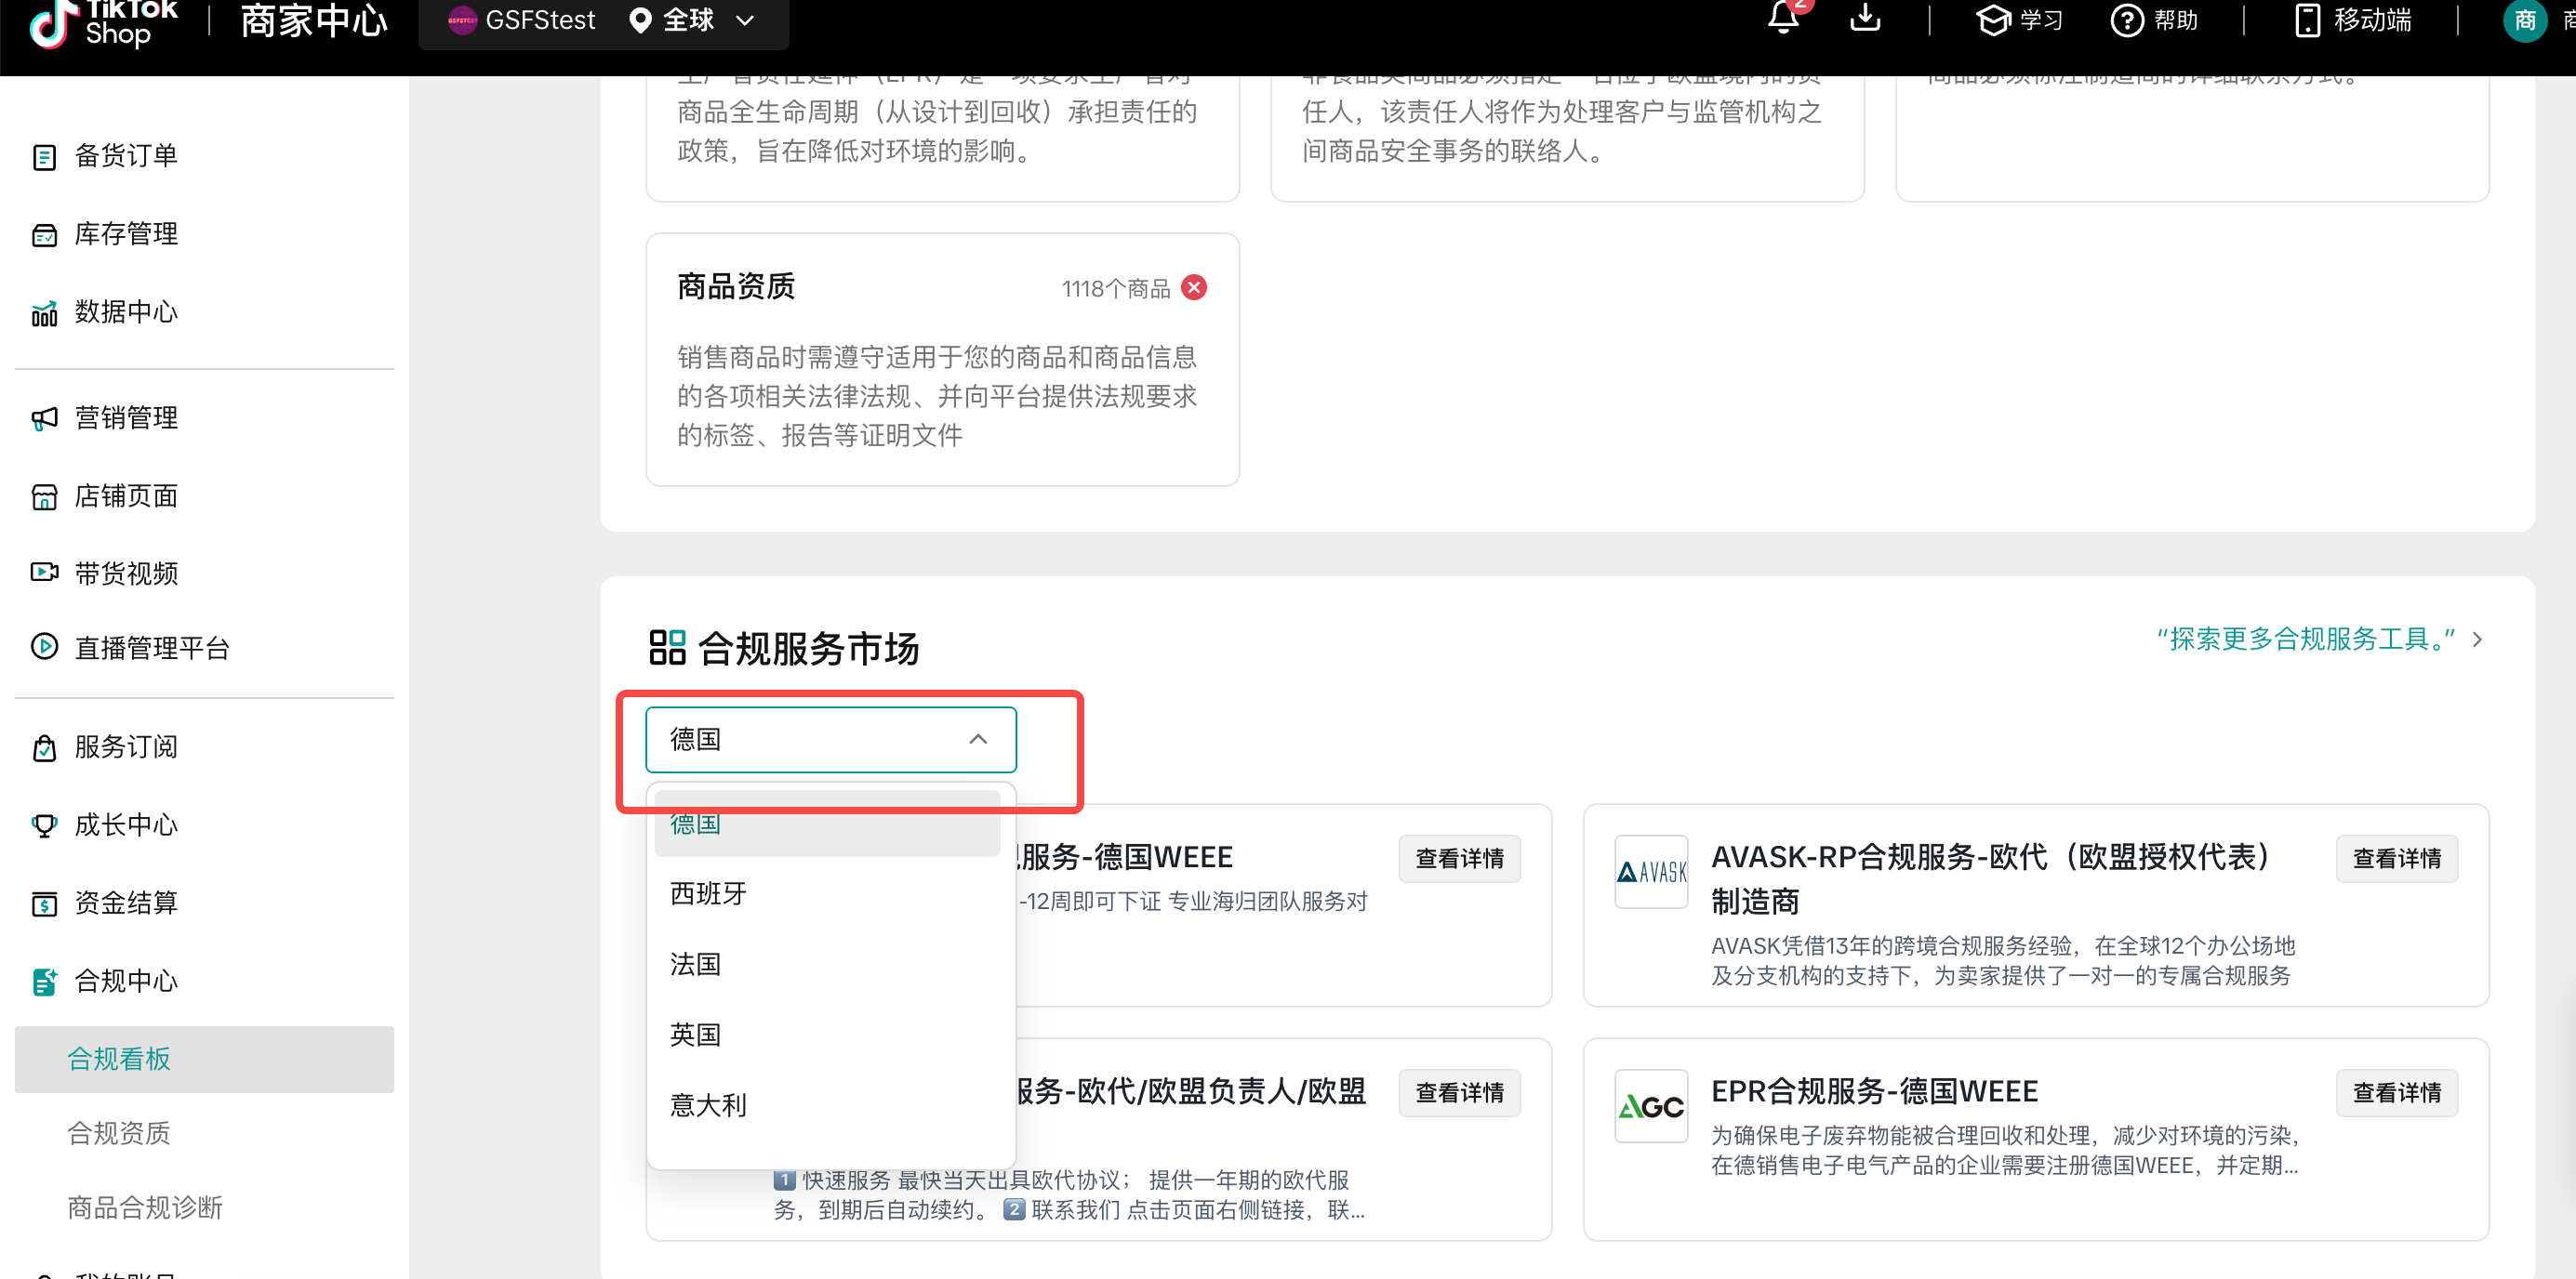Click the 帮助 question mark icon
The height and width of the screenshot is (1279, 2576).
pyautogui.click(x=2126, y=20)
